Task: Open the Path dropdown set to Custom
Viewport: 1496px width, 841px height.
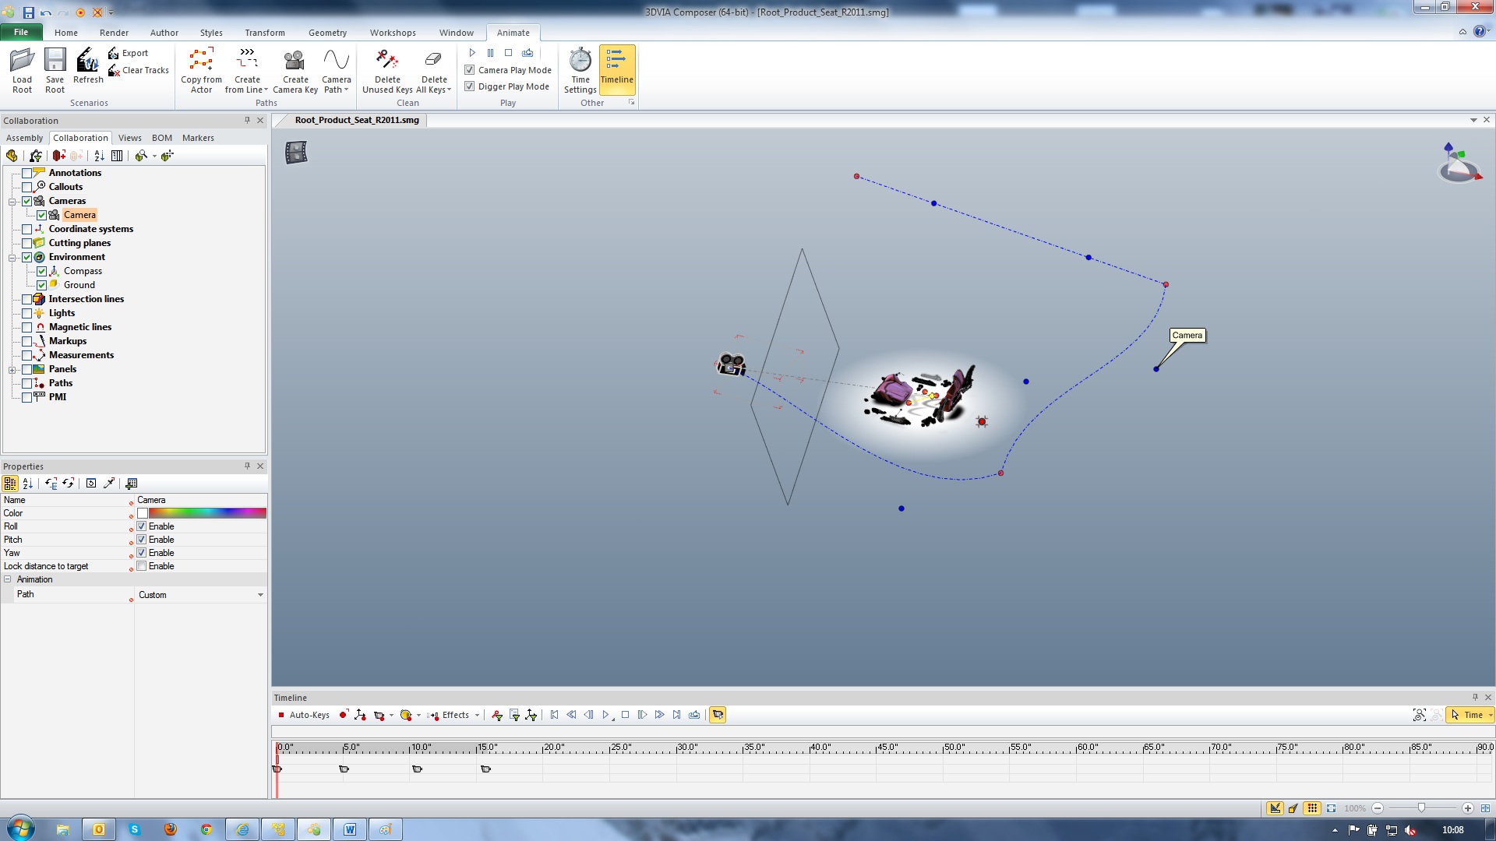Action: [x=260, y=595]
